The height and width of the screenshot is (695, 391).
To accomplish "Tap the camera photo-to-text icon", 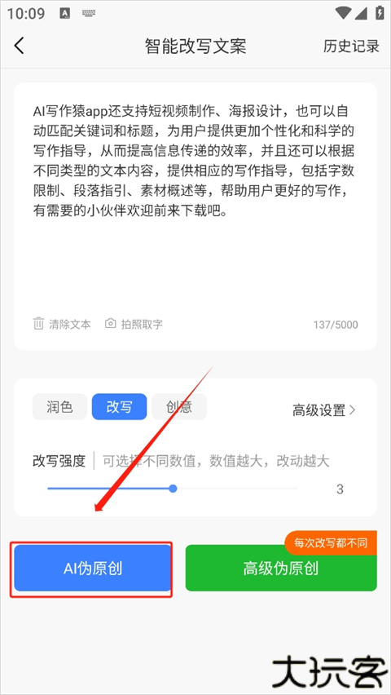I will (110, 324).
